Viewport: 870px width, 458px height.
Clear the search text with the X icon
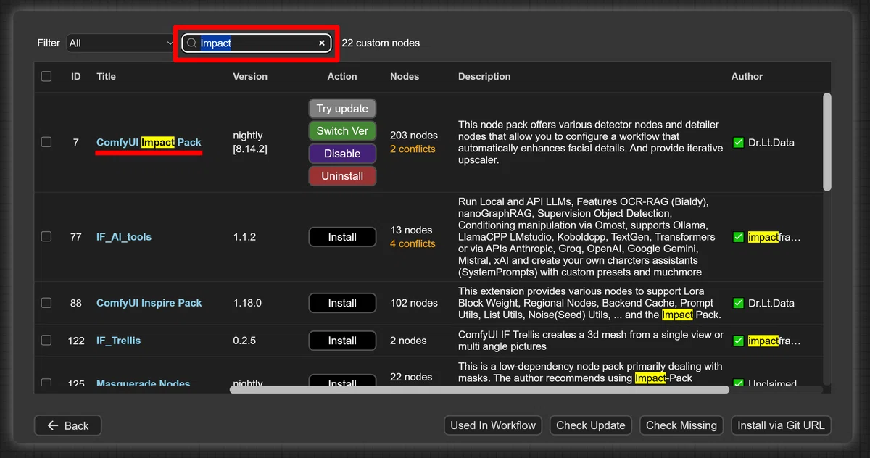tap(322, 43)
